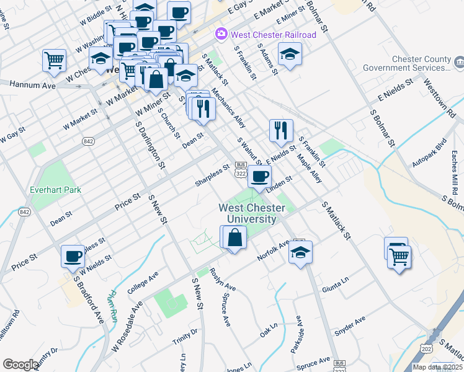This screenshot has height=372, width=464.
Task: Select the coffee cup marker near W Washington St
Action: (x=125, y=48)
